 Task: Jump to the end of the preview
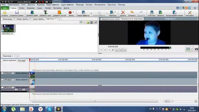point(125,50)
